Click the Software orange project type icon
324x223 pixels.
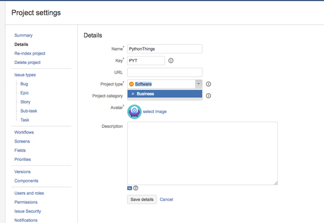pos(131,84)
